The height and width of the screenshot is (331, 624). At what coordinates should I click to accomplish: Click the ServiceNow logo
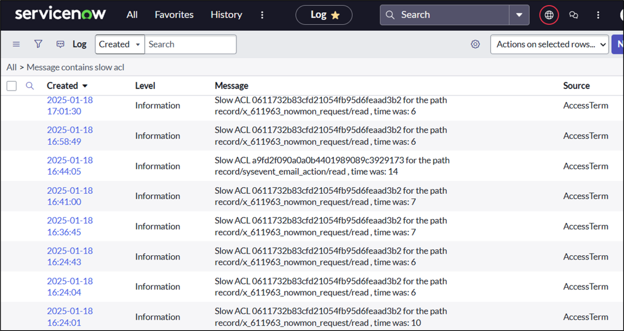click(60, 14)
